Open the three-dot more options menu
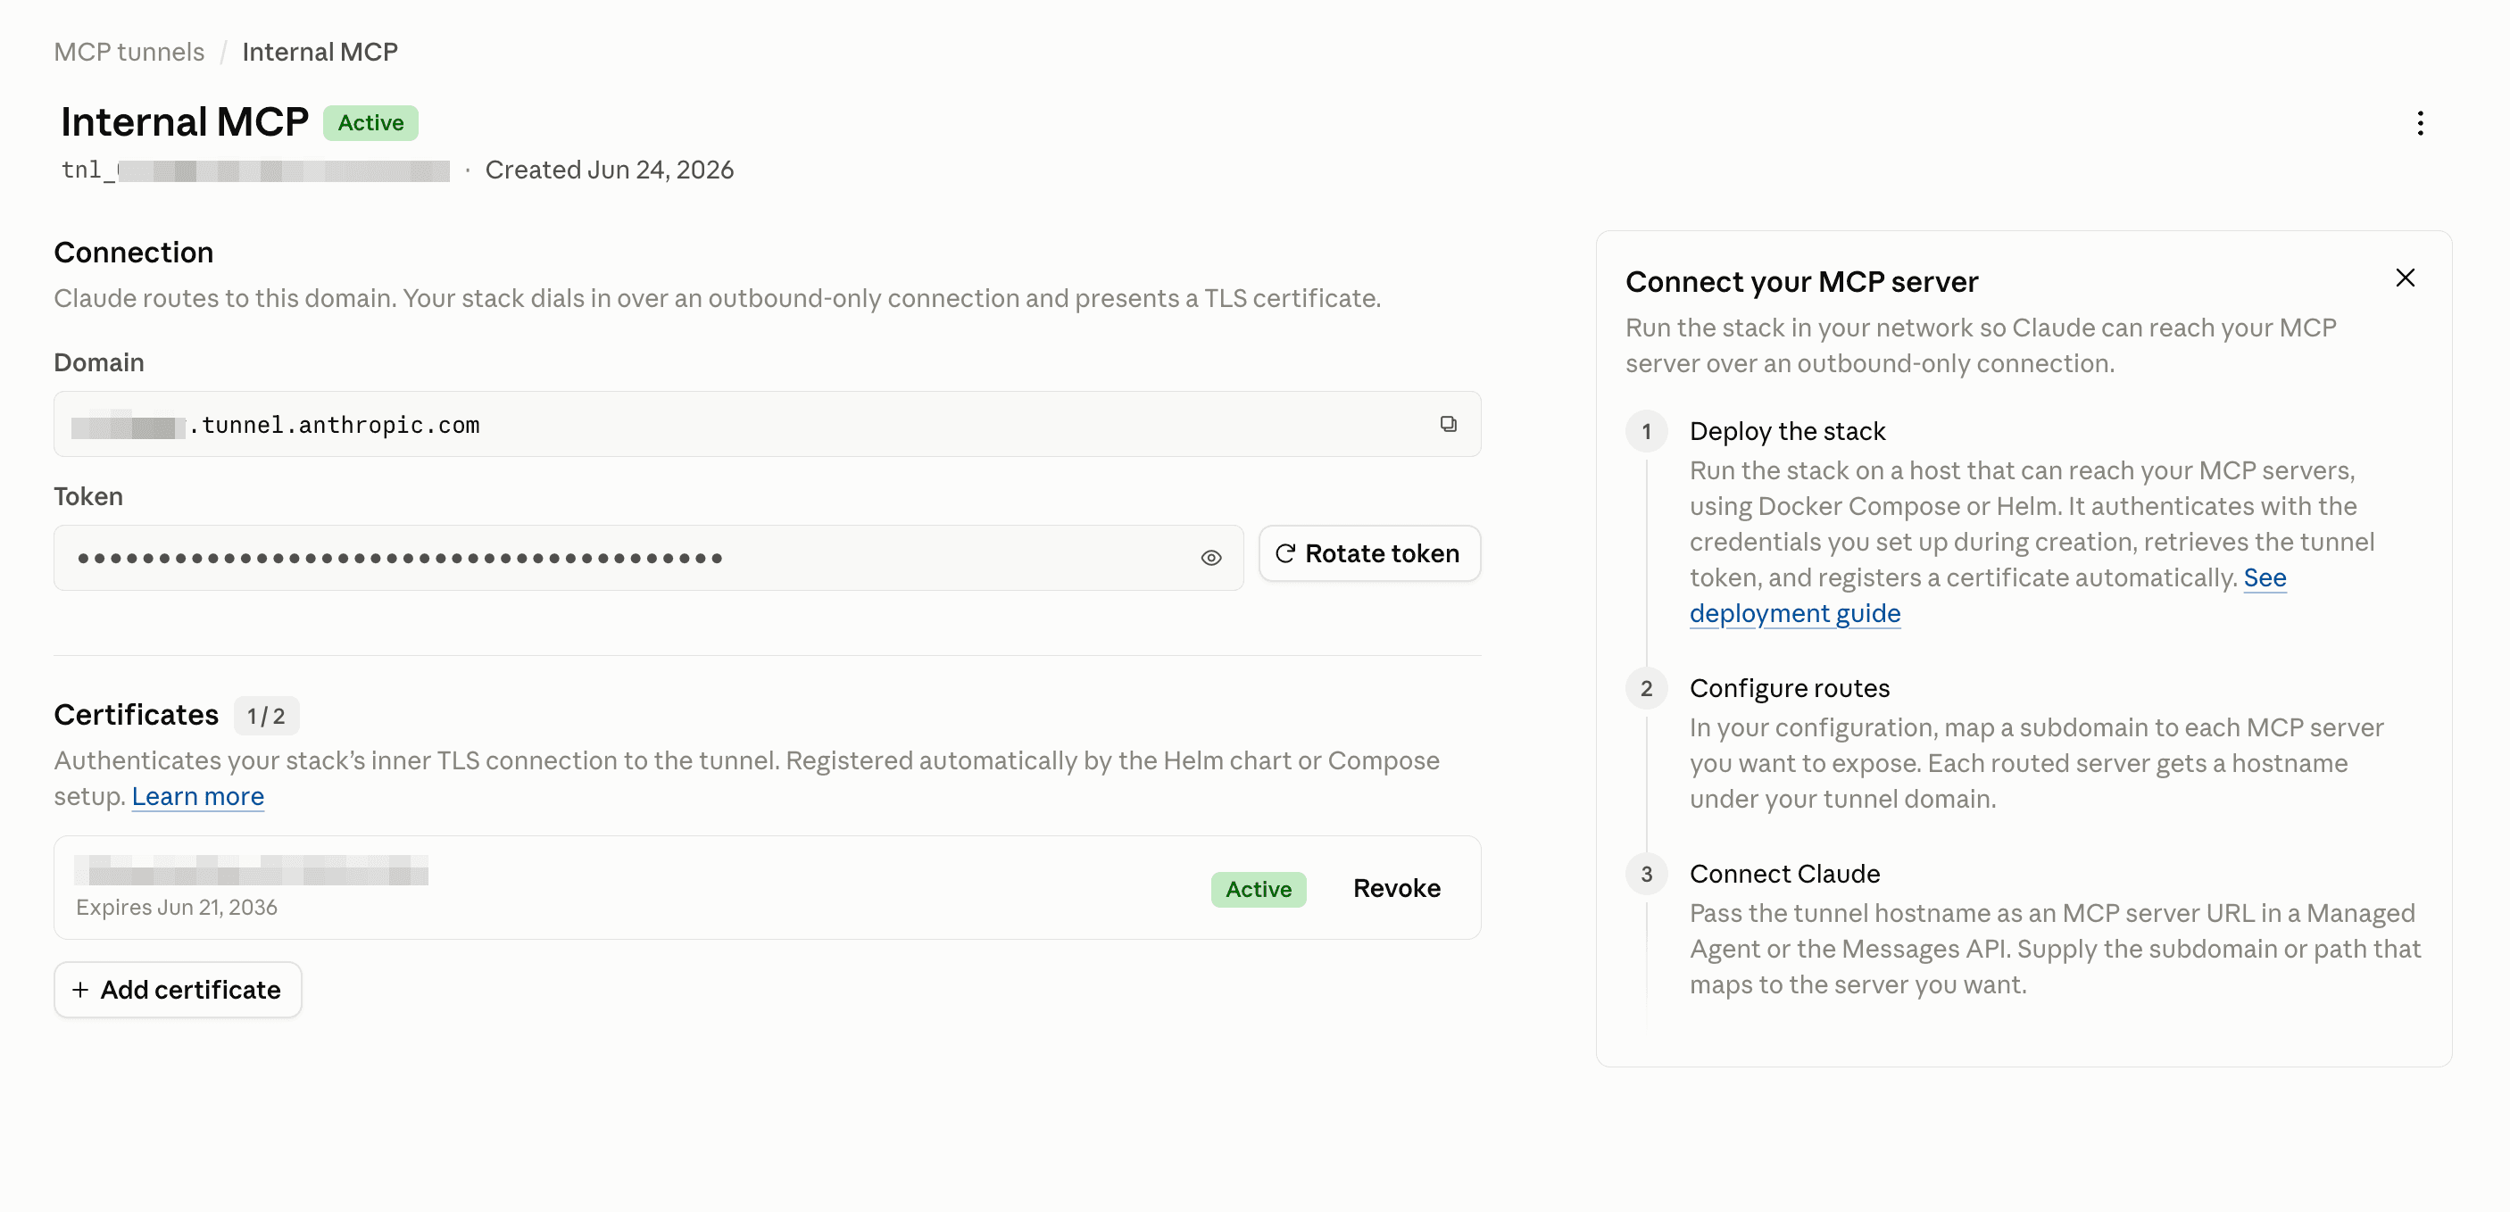This screenshot has height=1212, width=2510. [x=2421, y=123]
